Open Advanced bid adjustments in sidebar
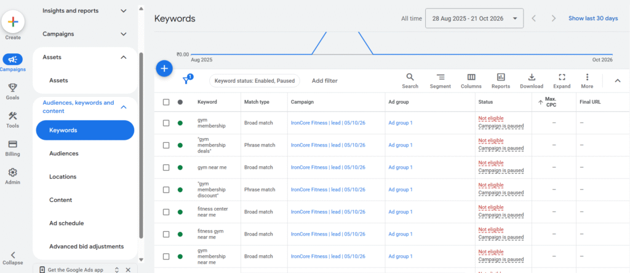 [86, 247]
